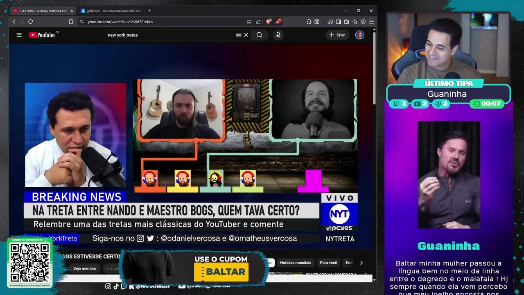The height and width of the screenshot is (295, 524).
Task: Open the YouTube hamburger guide menu
Action: click(19, 35)
